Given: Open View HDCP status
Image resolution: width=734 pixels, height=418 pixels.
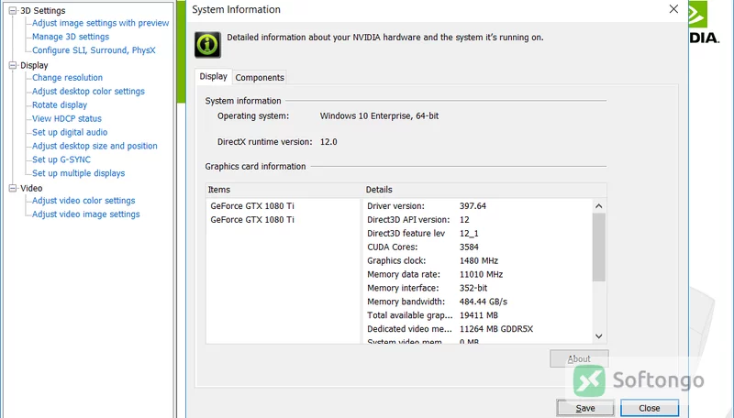Looking at the screenshot, I should tap(66, 118).
